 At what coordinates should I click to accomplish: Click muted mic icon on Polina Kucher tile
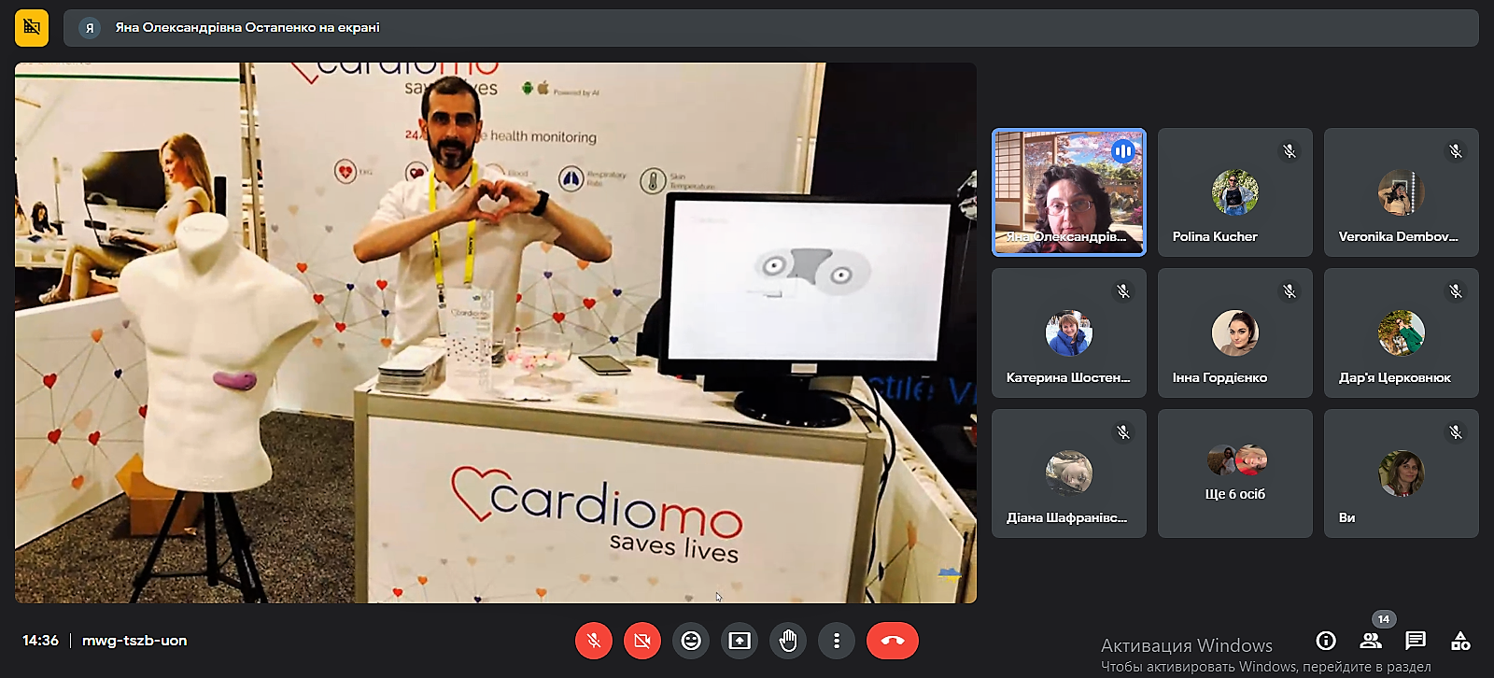point(1290,151)
